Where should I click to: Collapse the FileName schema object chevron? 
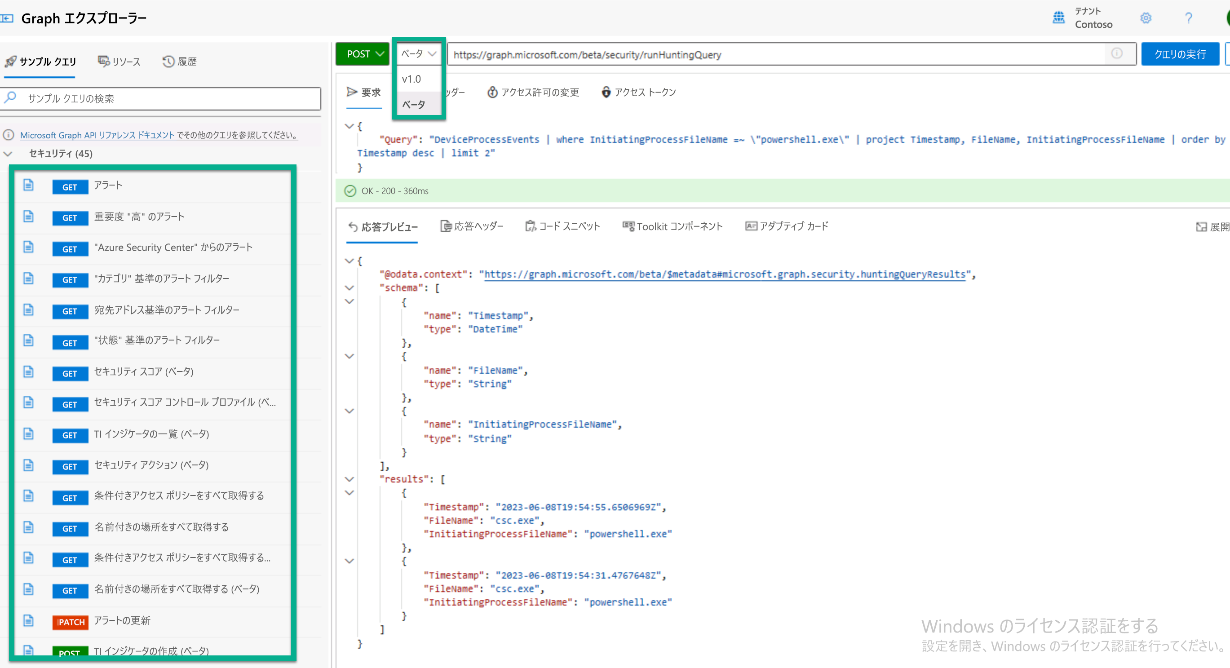click(x=349, y=356)
